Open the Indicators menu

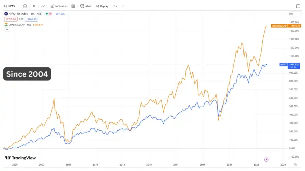(x=59, y=6)
